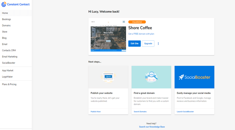Viewport: 235px width, 130px height.
Task: Click the Publish your website heading
Action: coord(101,93)
